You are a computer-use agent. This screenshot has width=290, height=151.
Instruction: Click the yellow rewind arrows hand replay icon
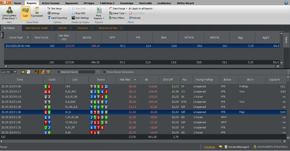(23, 72)
